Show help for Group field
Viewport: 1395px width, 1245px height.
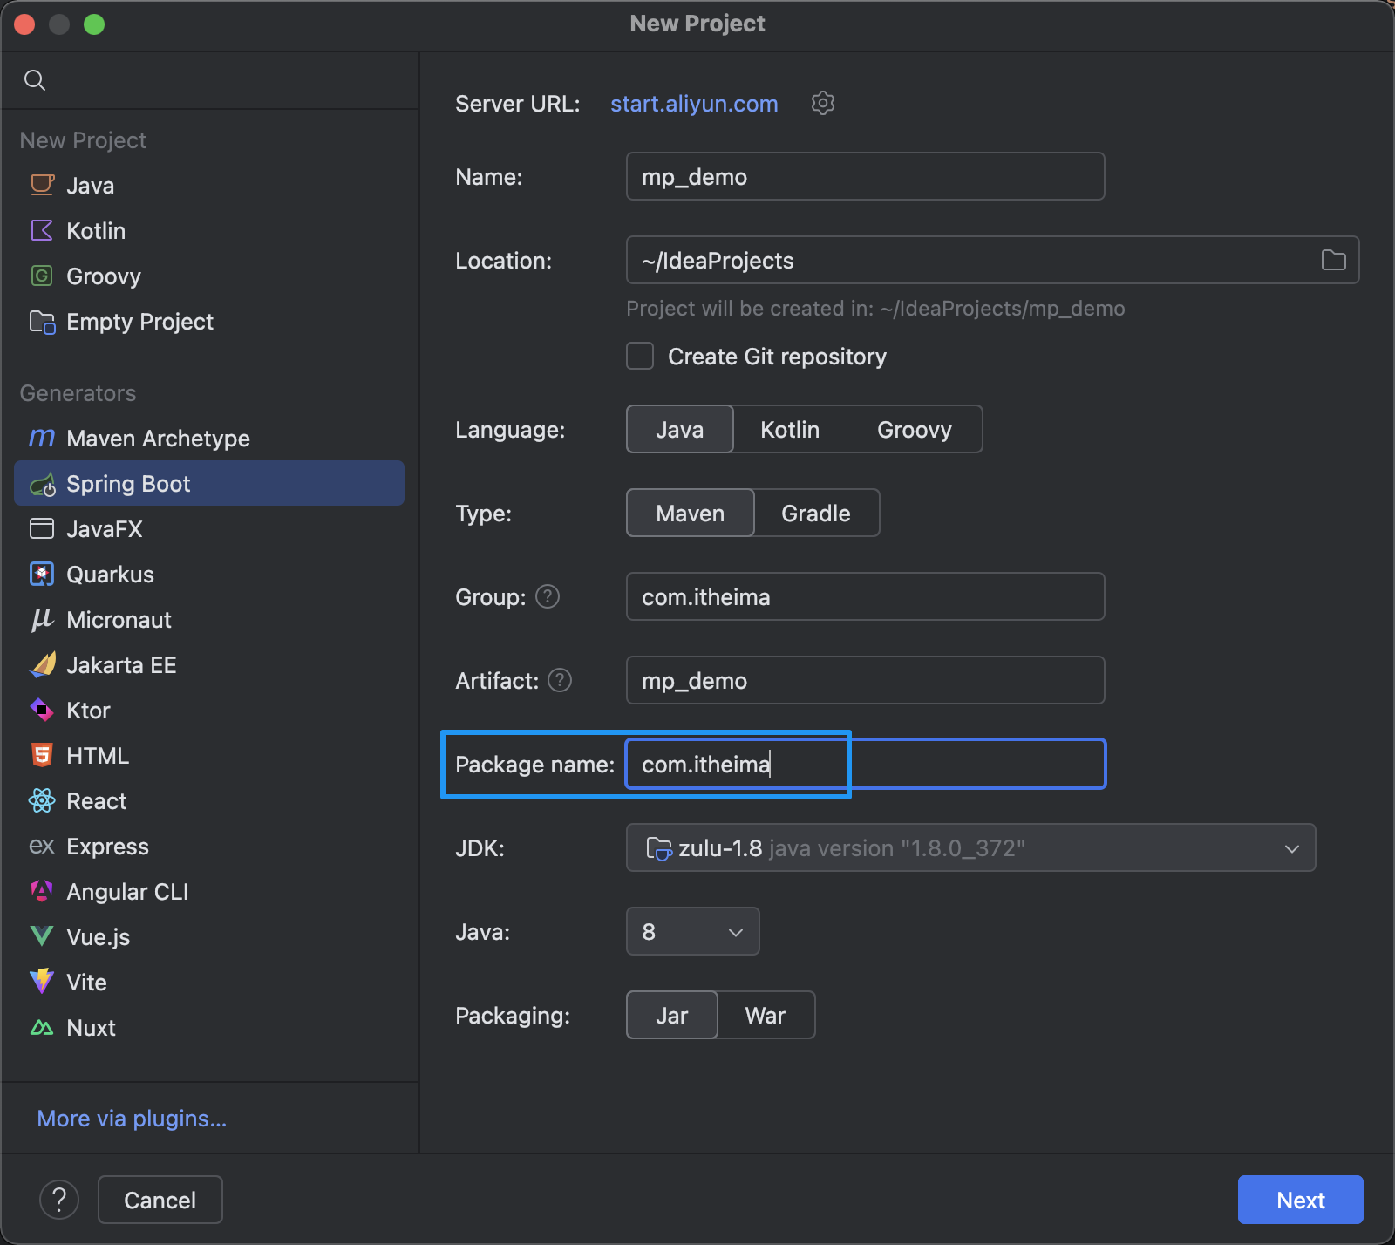[548, 596]
